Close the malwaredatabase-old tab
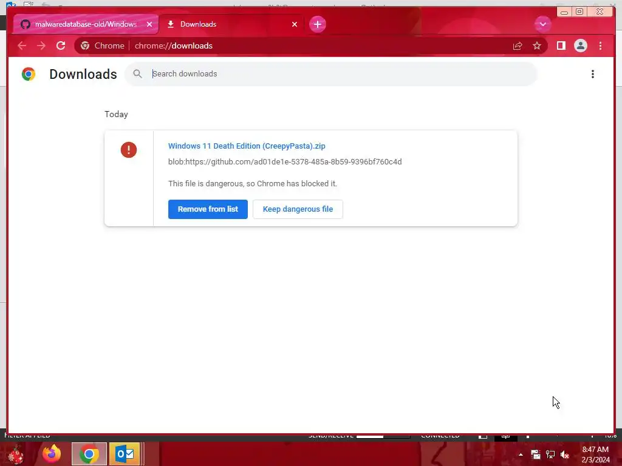Image resolution: width=622 pixels, height=466 pixels. point(149,24)
